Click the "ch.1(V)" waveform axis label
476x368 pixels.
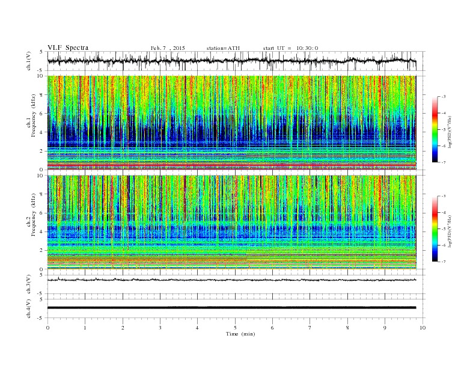coord(29,61)
